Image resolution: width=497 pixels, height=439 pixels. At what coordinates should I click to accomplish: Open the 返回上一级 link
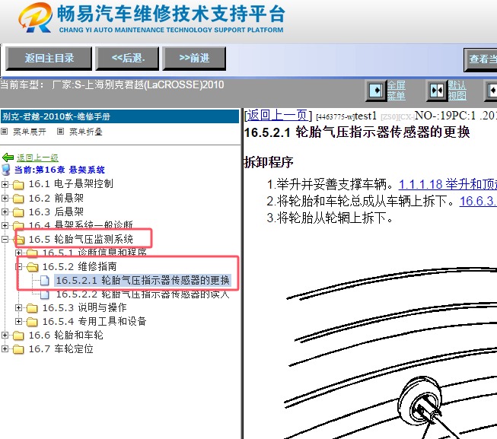click(x=37, y=157)
